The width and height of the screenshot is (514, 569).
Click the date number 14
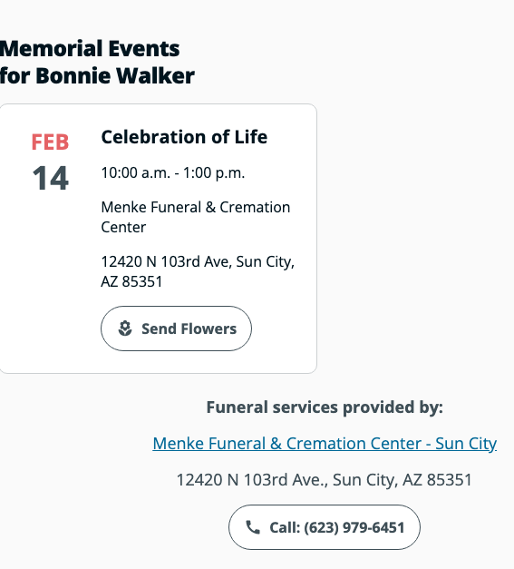(51, 178)
